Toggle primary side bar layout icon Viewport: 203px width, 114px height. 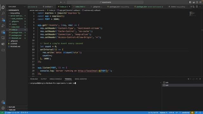tap(190, 2)
